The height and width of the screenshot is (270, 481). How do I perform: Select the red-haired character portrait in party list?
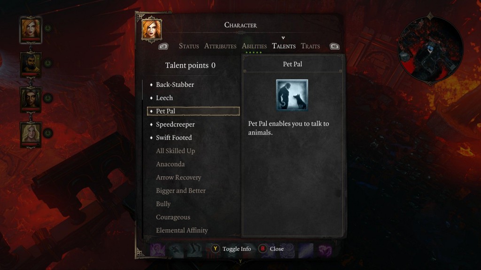point(31,30)
